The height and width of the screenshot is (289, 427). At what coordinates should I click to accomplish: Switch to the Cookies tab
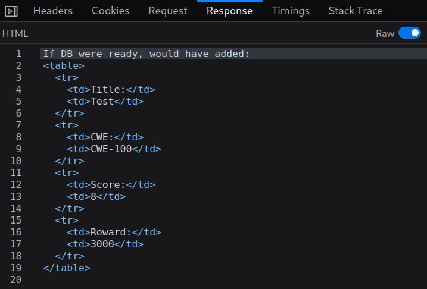(x=110, y=11)
